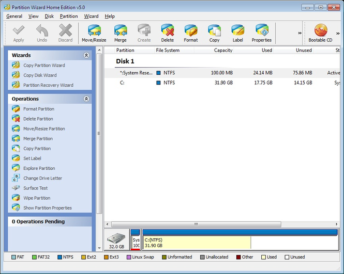Select the System Reserved partition row
The width and height of the screenshot is (344, 274).
point(222,73)
